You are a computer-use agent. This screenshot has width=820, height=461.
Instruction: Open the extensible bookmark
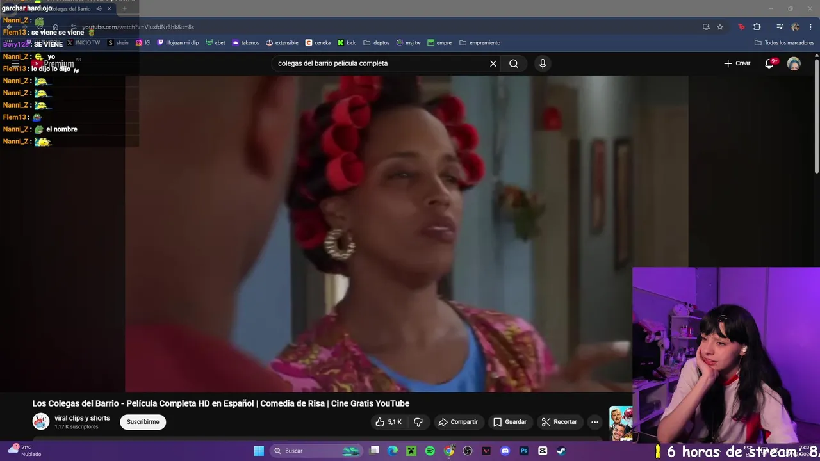pyautogui.click(x=282, y=43)
